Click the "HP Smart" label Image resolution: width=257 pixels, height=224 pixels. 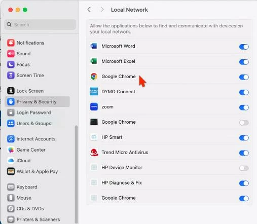pos(112,137)
